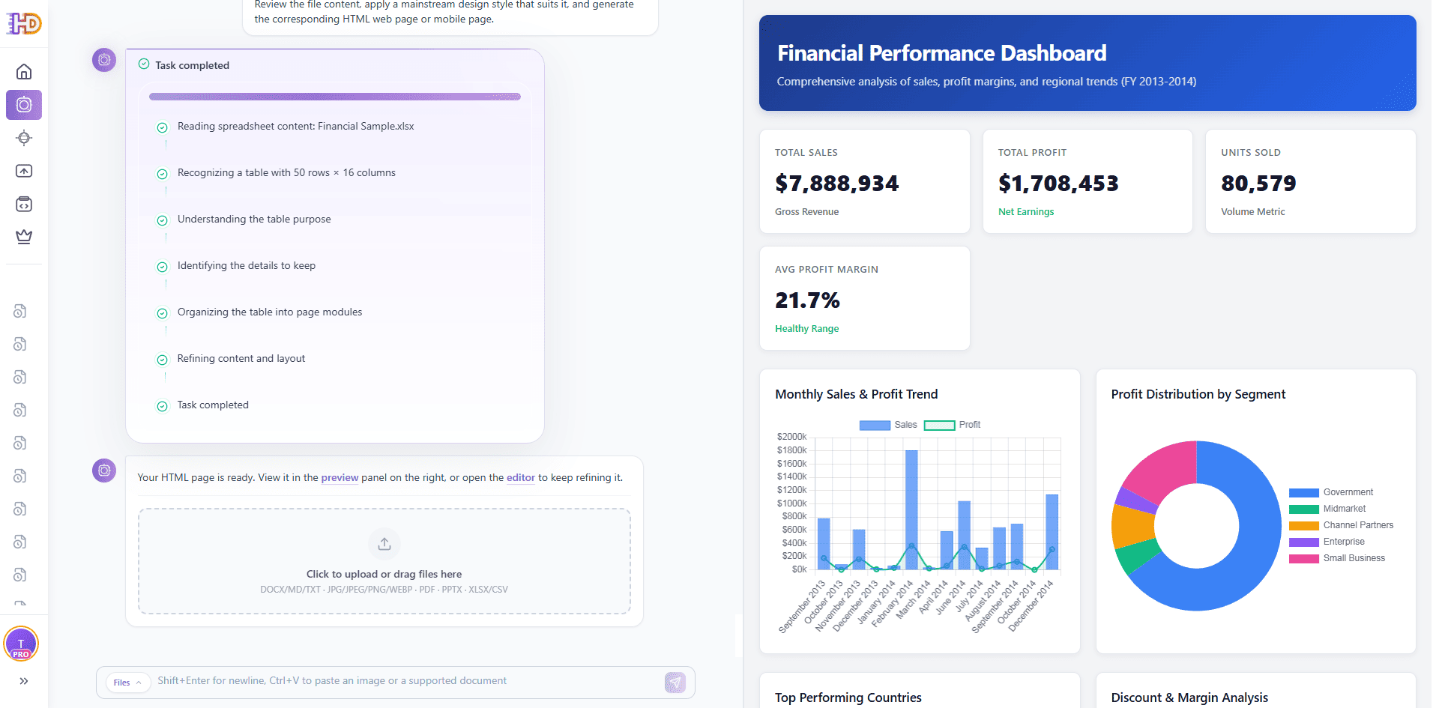Click check icon for Recognizing a table step
1439x708 pixels.
162,174
